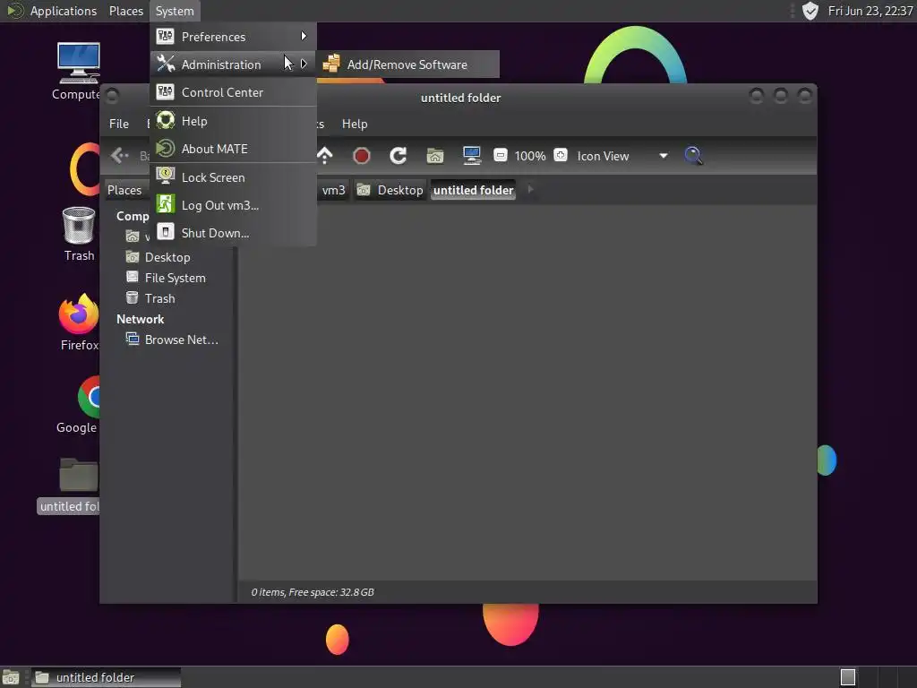Click the Log Out icon
917x688 pixels.
(166, 204)
